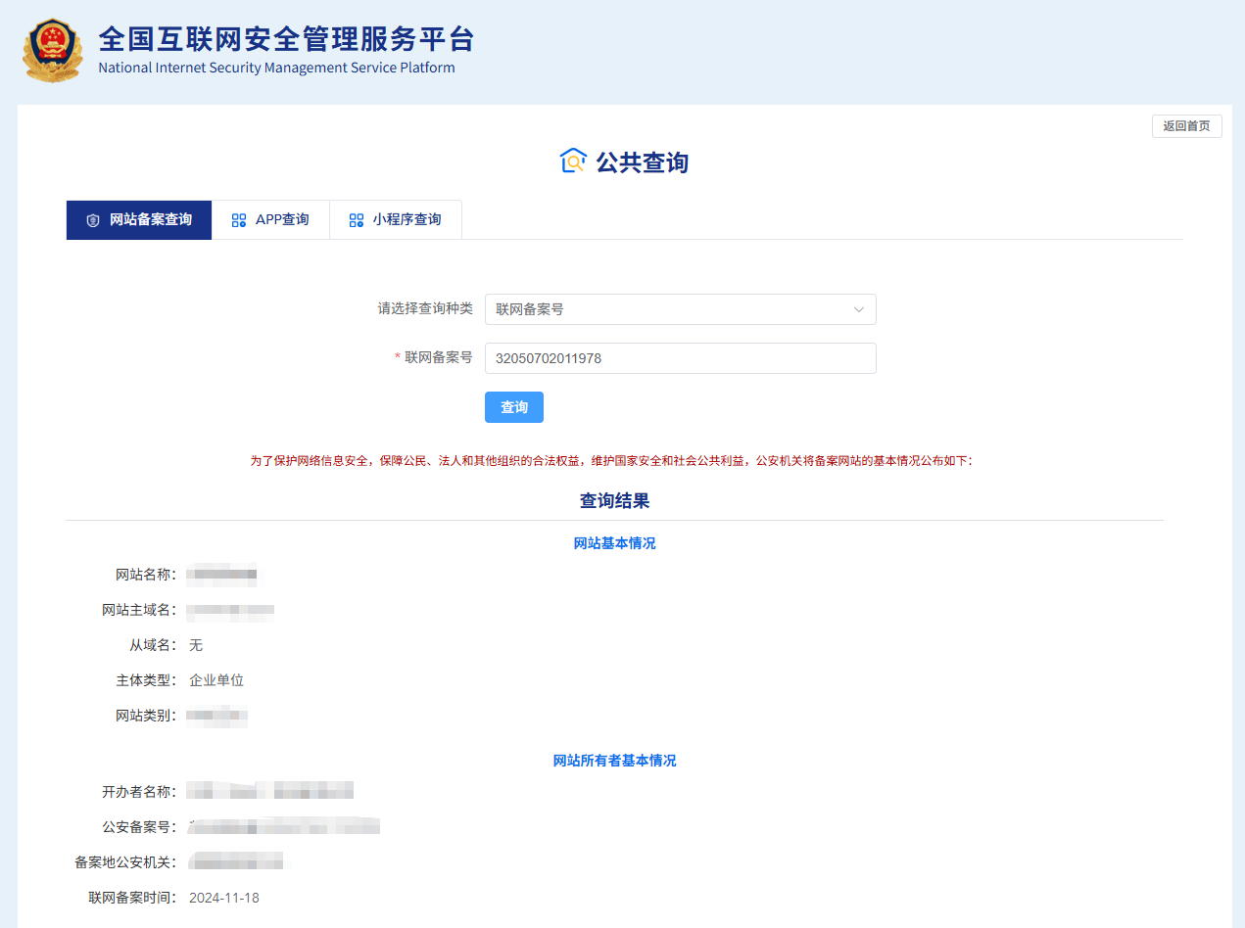Click the magnifier icon beside 公共查询 heading

(572, 161)
